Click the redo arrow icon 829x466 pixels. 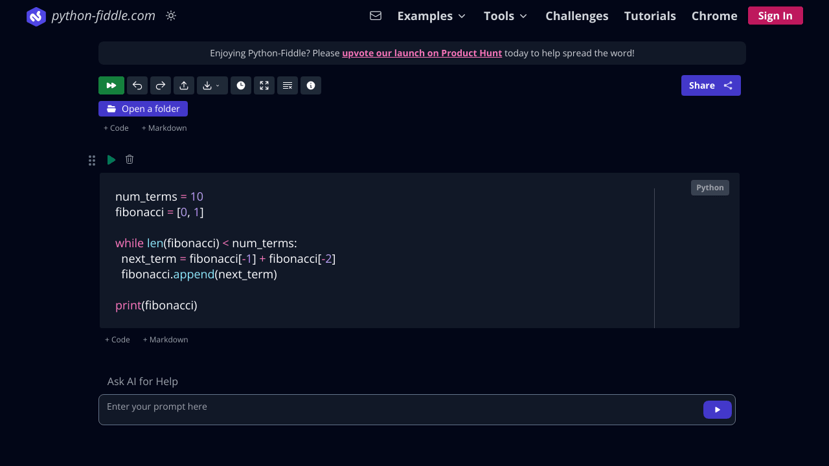tap(161, 85)
